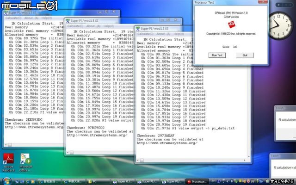Click the Switch Between Windows quick launch icon
Screen dimensions: 296x185
tap(22, 182)
